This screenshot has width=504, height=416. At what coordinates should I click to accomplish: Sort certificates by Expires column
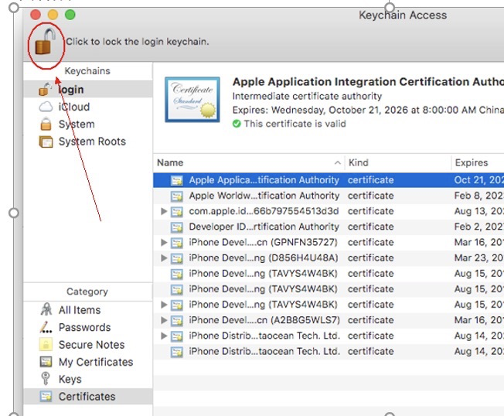pyautogui.click(x=475, y=162)
